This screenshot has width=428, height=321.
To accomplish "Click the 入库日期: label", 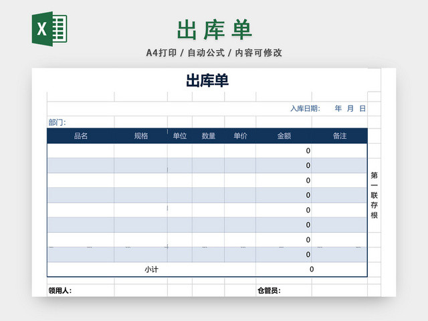I will tap(305, 108).
